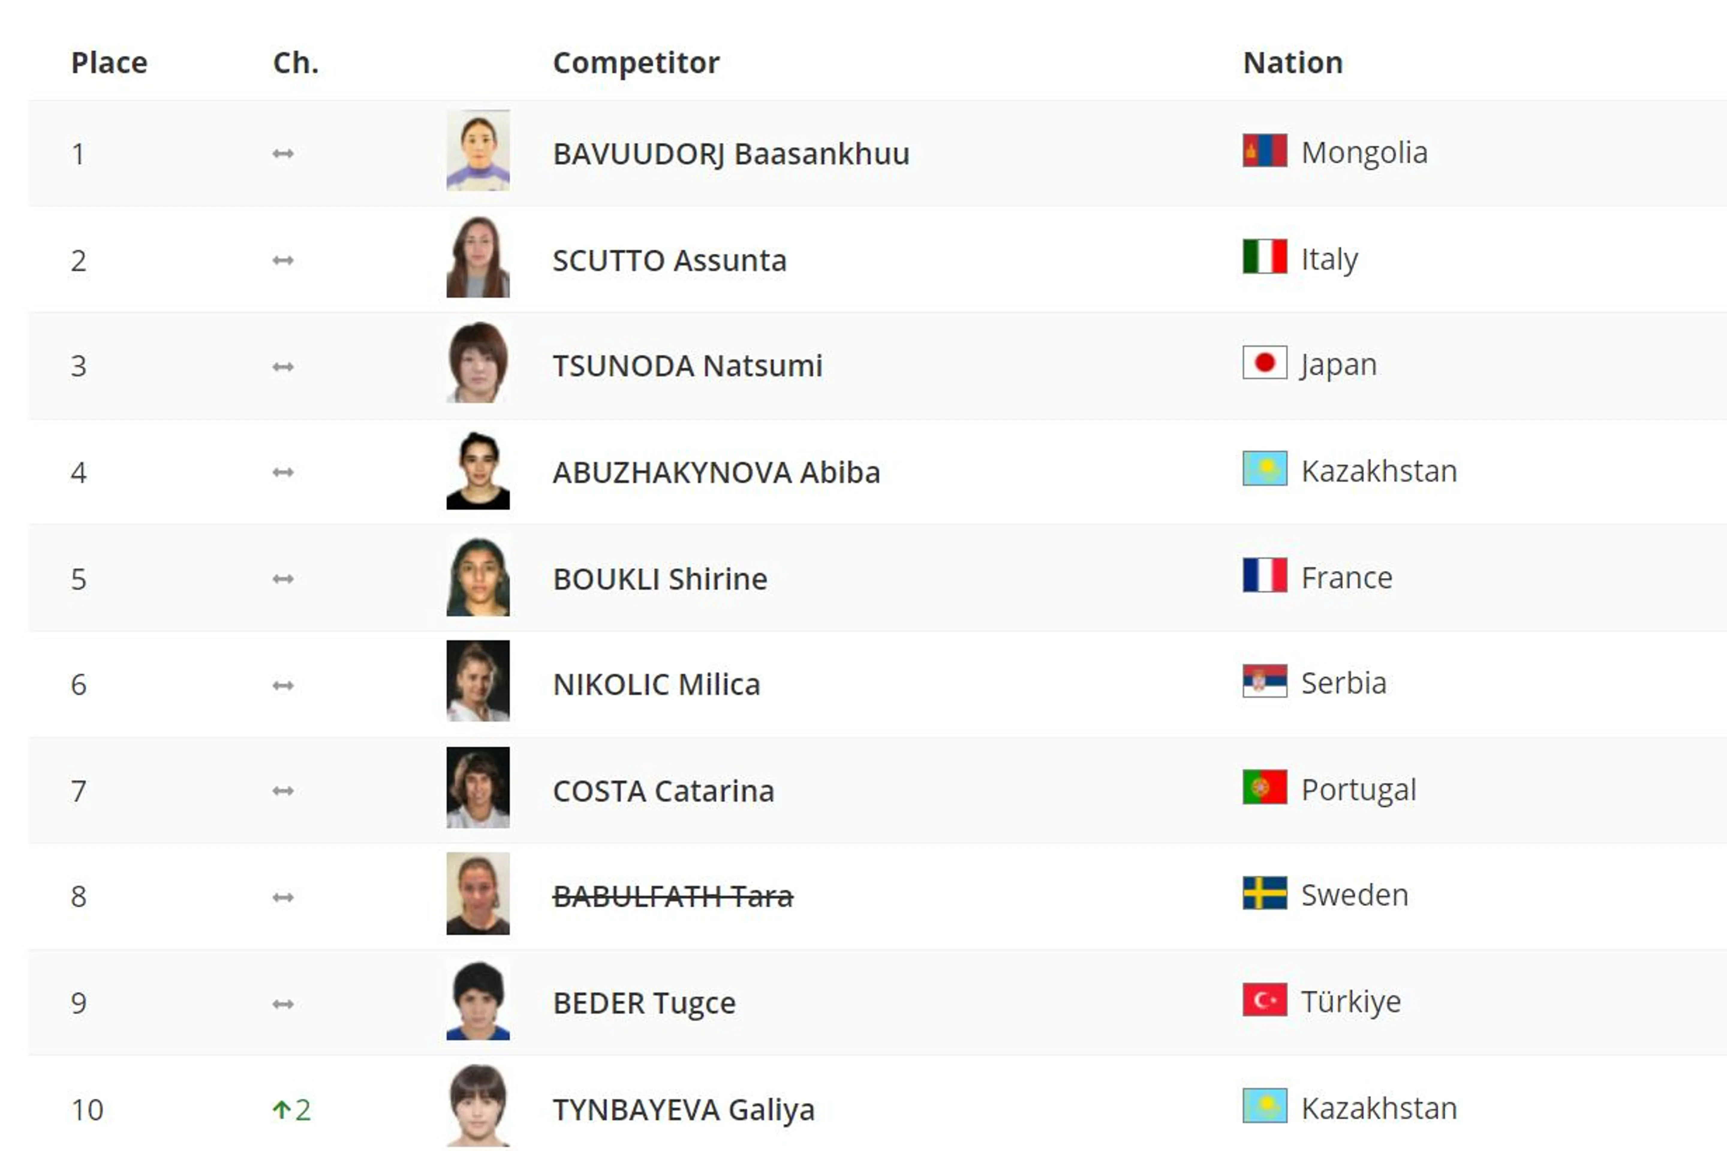
Task: Open SCUTTO Assunta competitor link
Action: click(669, 260)
